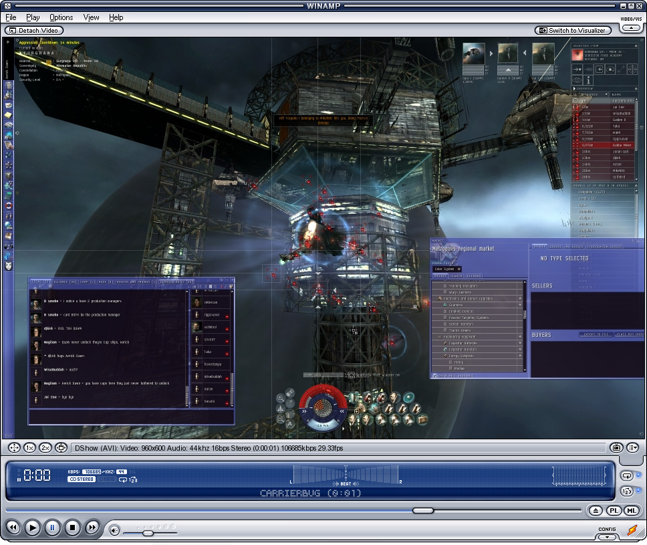Screen dimensions: 647x545
Task: Click 'Metropolis regional market' title in video
Action: [463, 249]
